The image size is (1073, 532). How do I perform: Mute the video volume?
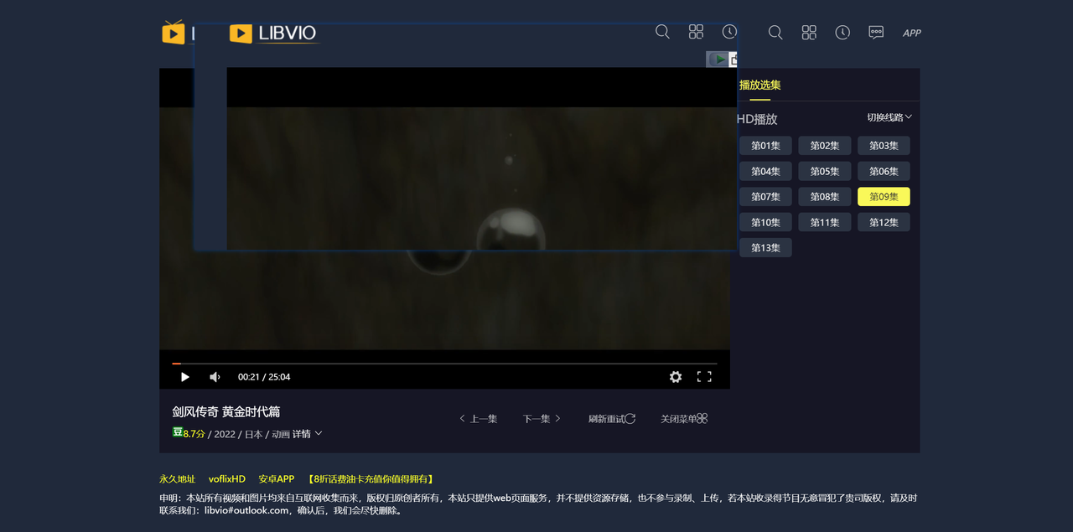click(215, 377)
